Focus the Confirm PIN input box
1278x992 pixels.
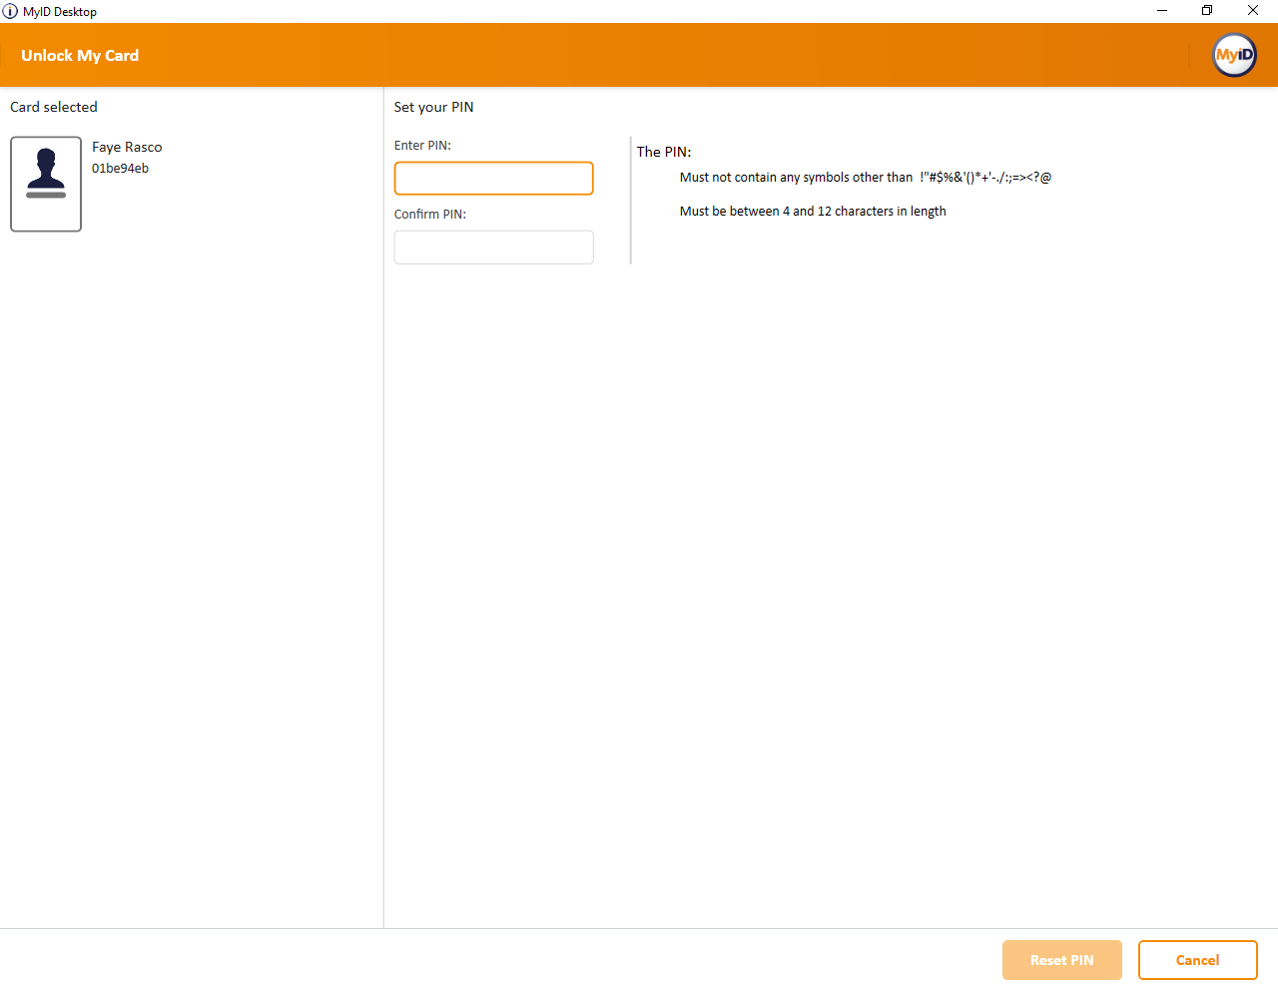[493, 248]
